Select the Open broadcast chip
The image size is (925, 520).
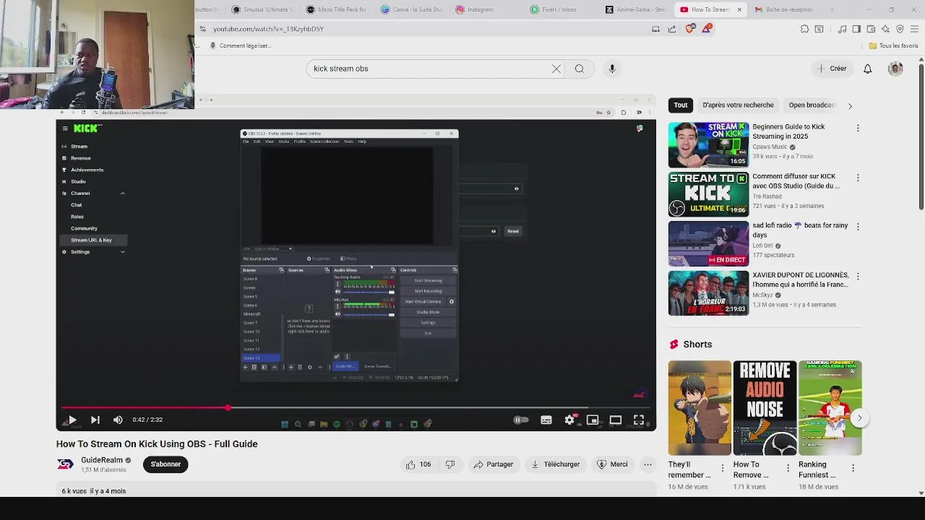(x=812, y=105)
